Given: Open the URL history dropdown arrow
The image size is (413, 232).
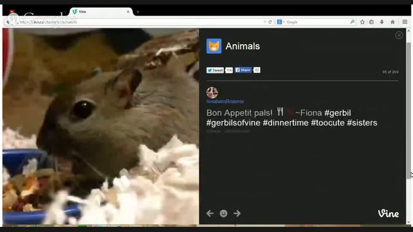Looking at the screenshot, I should 265,22.
